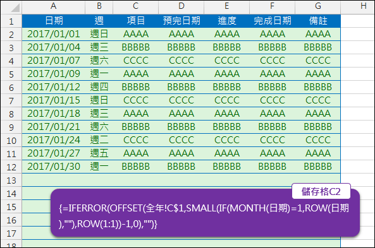Select column C header
375x248 pixels.
pyautogui.click(x=135, y=7)
